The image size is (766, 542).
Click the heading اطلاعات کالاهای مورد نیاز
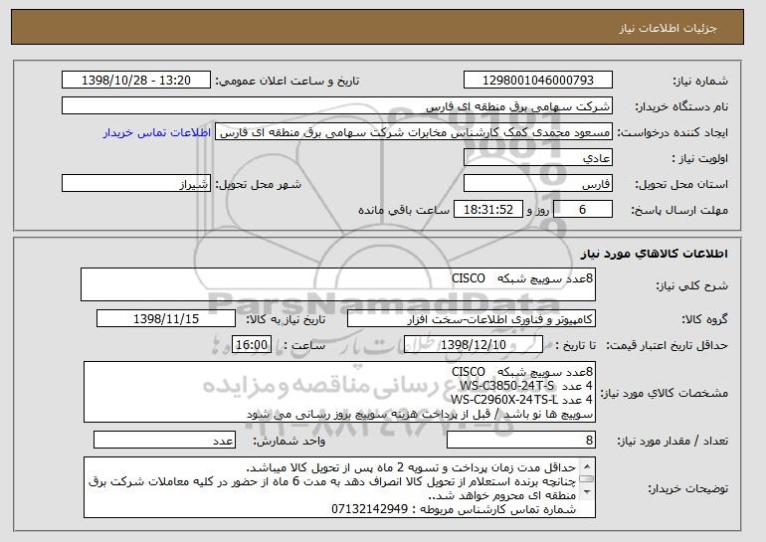coord(654,254)
